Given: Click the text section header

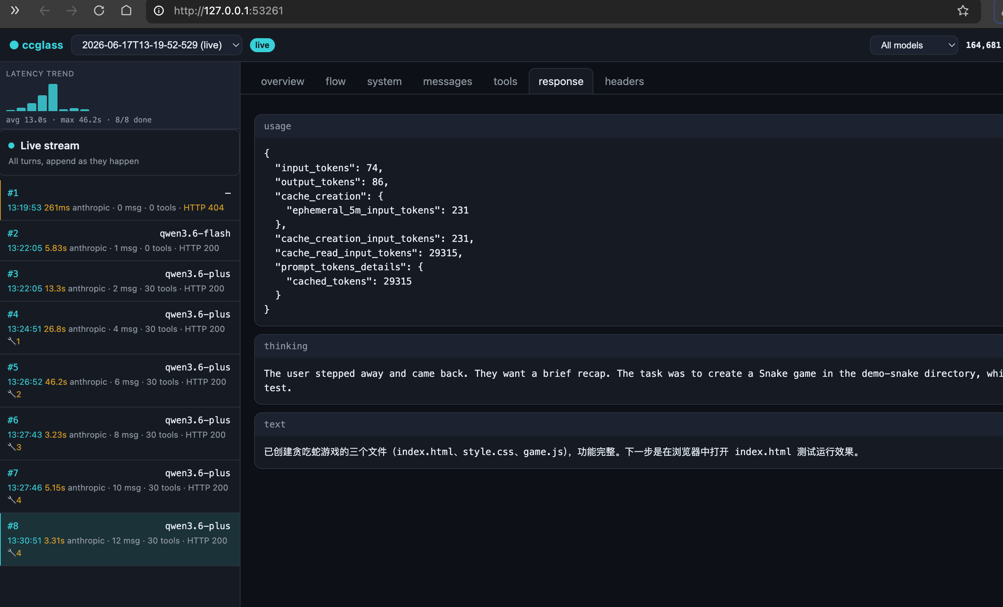Looking at the screenshot, I should [629, 424].
